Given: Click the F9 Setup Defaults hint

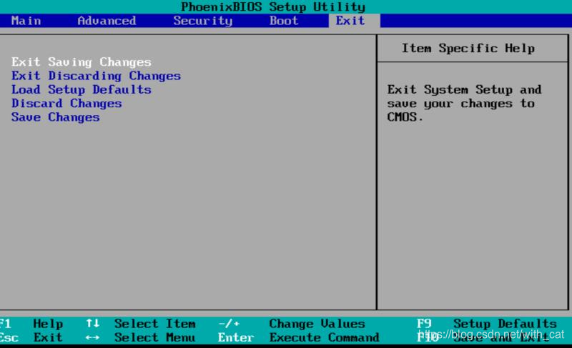Looking at the screenshot, I should (x=487, y=324).
